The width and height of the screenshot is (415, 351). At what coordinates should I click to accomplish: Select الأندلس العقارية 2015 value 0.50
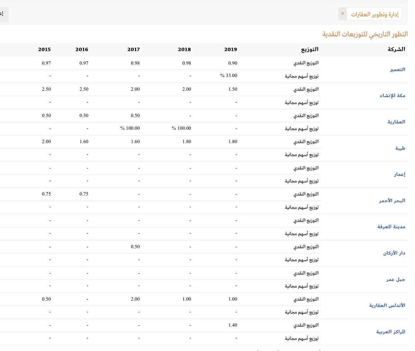(46, 299)
